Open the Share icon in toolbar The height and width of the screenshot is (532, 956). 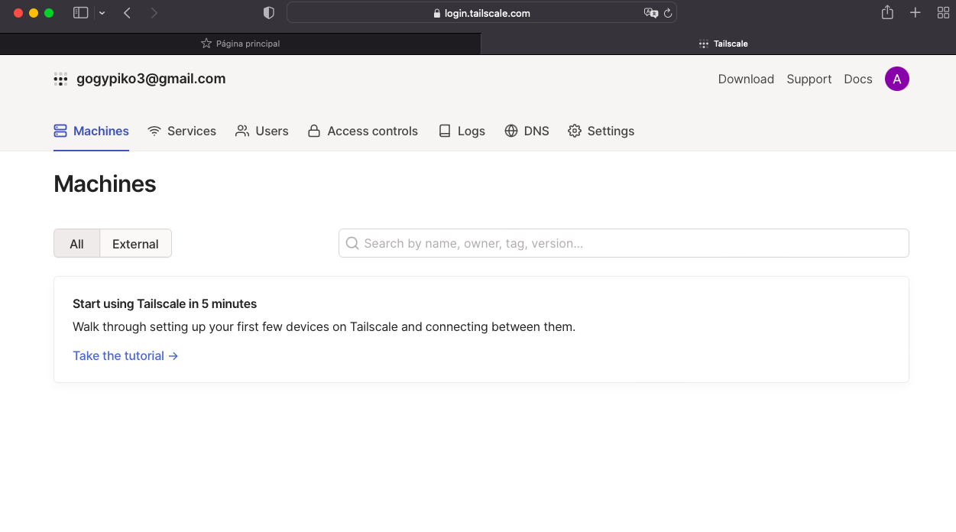point(887,13)
